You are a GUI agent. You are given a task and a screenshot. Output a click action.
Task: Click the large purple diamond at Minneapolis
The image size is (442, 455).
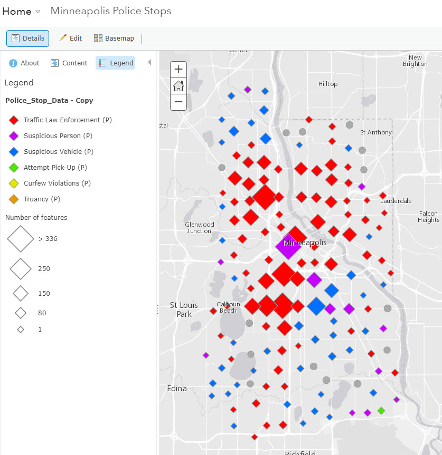pyautogui.click(x=288, y=246)
